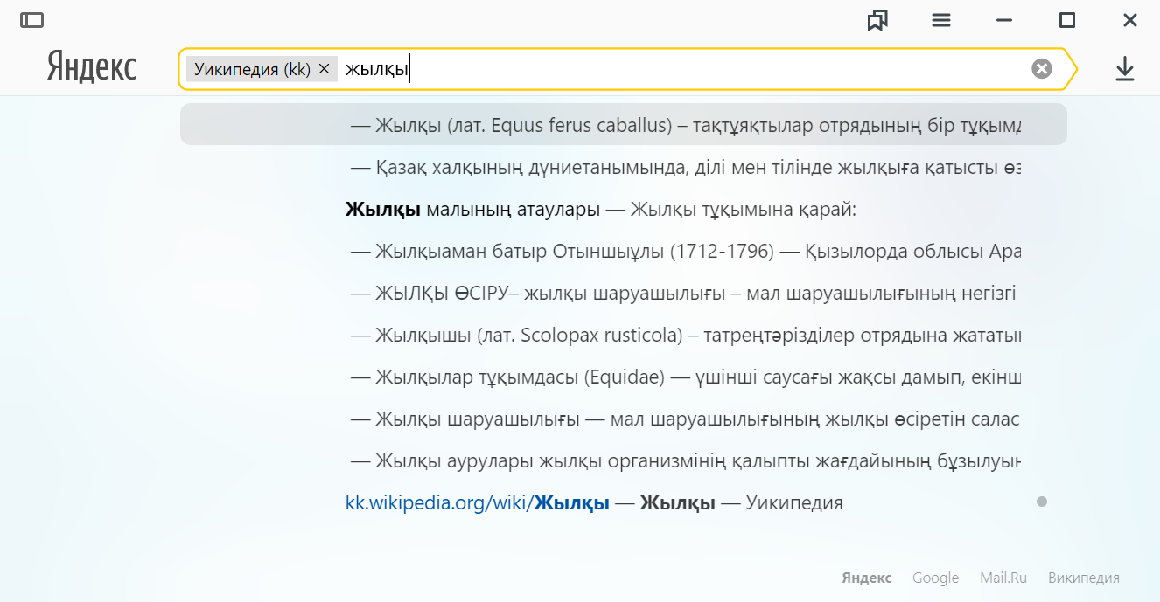The image size is (1160, 602).
Task: Select the ЖЫЛҚЫ ӨСІРУ suggestion
Action: point(624,294)
